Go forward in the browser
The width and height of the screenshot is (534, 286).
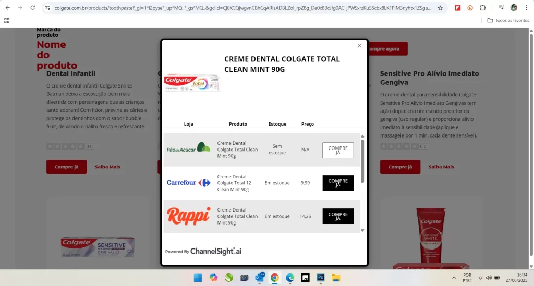click(20, 7)
